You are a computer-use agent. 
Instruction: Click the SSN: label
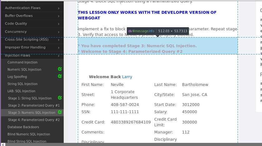tap(86, 112)
